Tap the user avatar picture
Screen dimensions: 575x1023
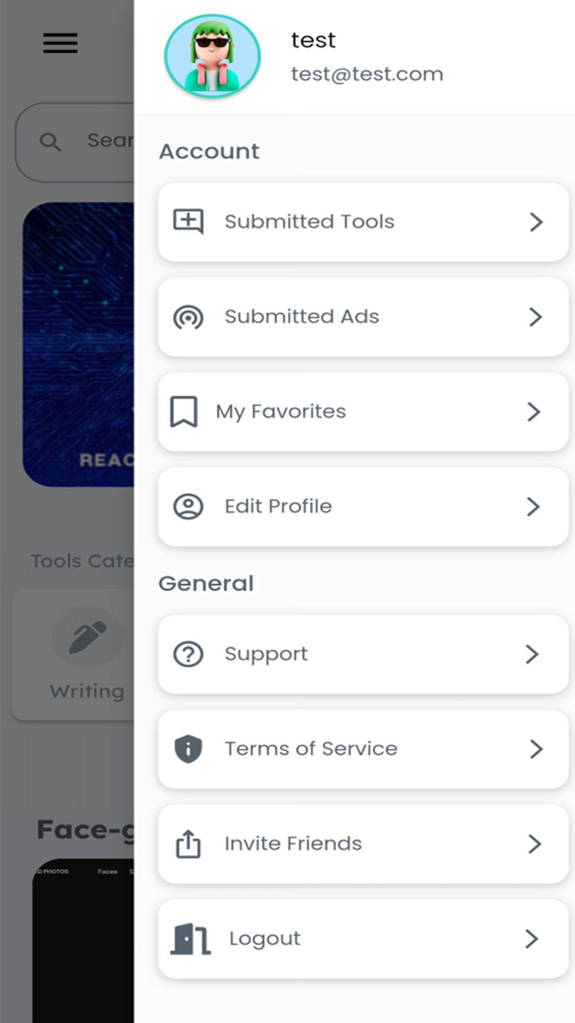(213, 56)
